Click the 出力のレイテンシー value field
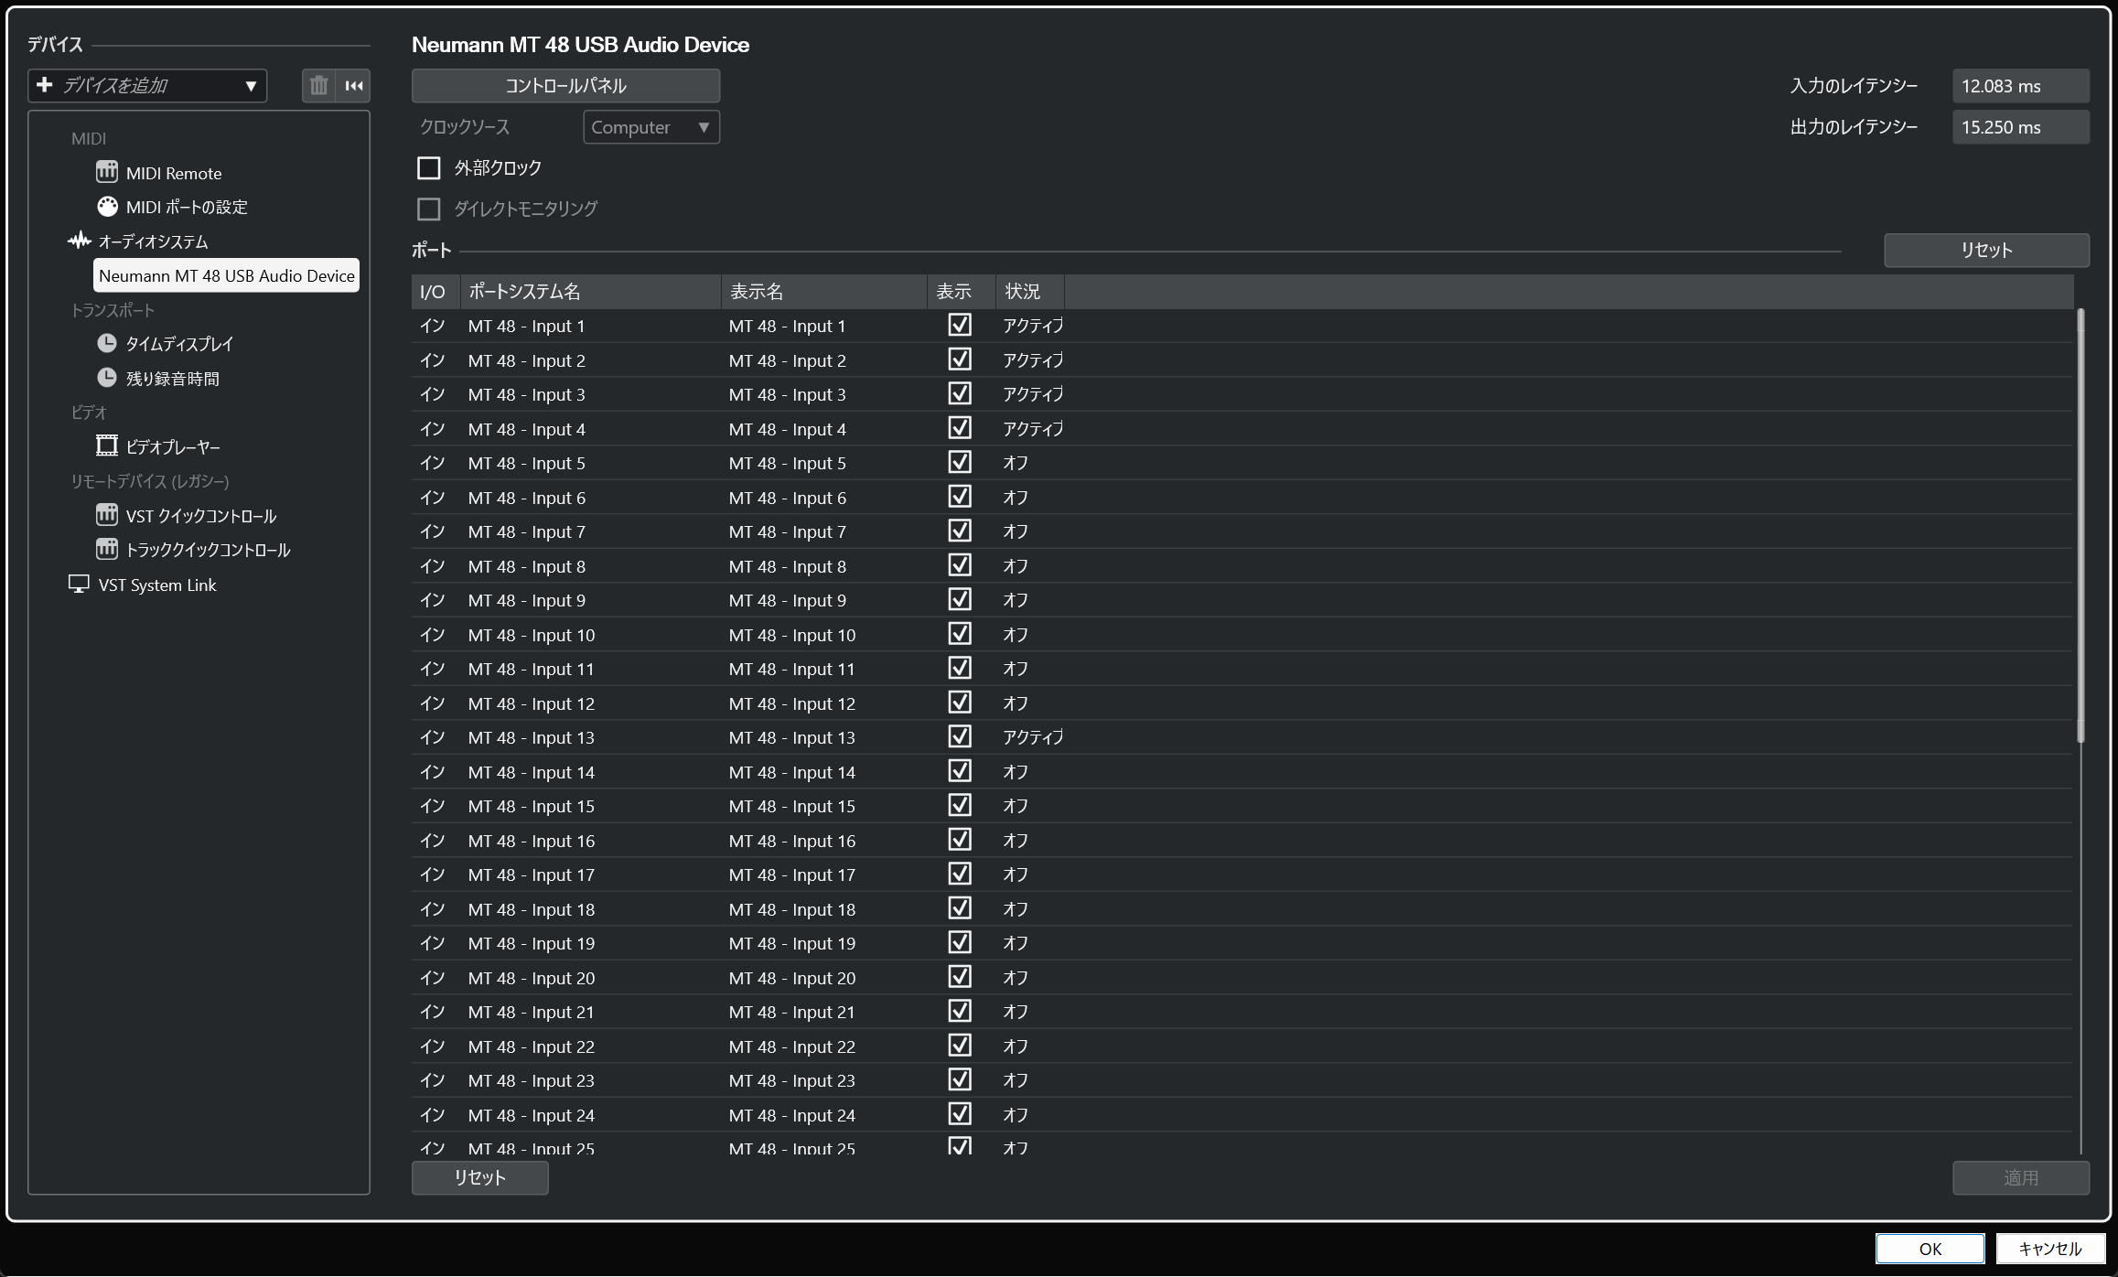Viewport: 2118px width, 1277px height. pyautogui.click(x=2020, y=127)
